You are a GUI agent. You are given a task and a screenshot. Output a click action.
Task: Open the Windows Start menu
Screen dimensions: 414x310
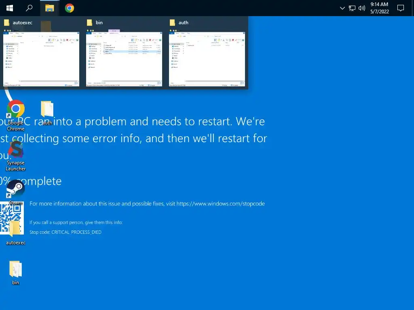(10, 8)
